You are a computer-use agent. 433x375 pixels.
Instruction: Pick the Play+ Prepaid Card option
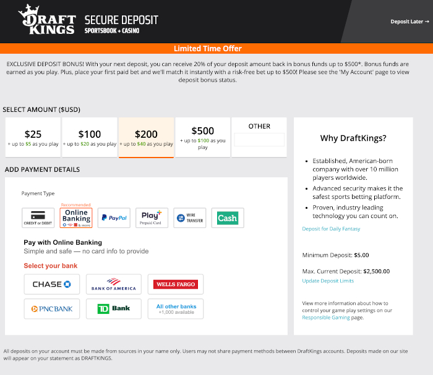coord(152,218)
